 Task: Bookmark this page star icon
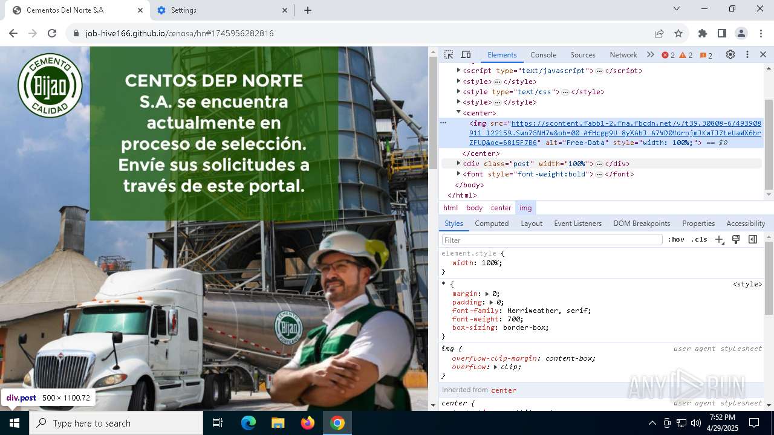(678, 33)
